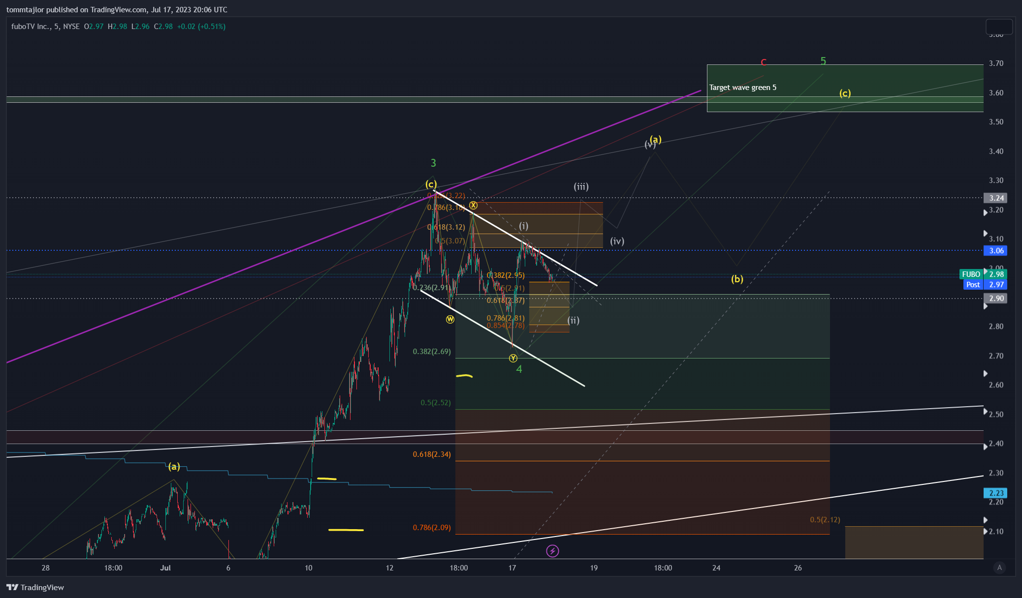Click the change value +0.02 (+0.51%)
The width and height of the screenshot is (1022, 598).
pos(201,27)
